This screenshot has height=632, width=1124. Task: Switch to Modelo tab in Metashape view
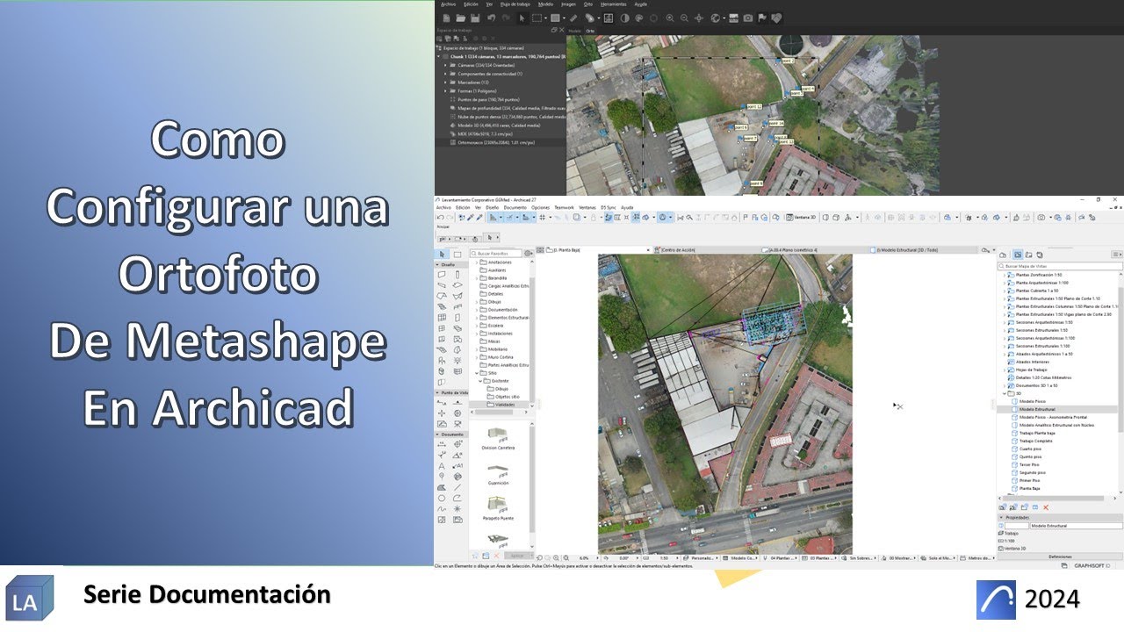click(x=574, y=31)
